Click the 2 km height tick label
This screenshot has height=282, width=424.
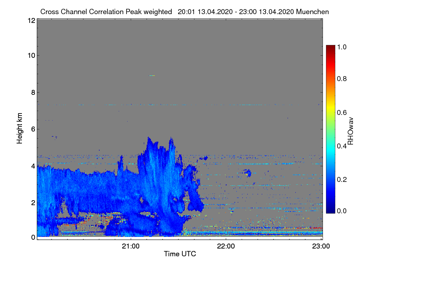[x=33, y=203]
